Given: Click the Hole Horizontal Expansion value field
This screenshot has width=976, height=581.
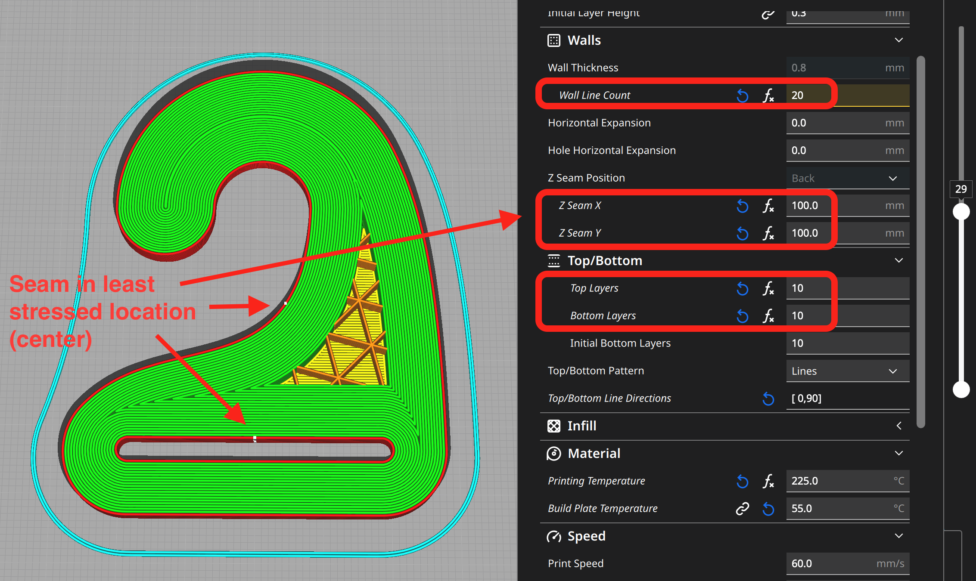Looking at the screenshot, I should [x=848, y=151].
